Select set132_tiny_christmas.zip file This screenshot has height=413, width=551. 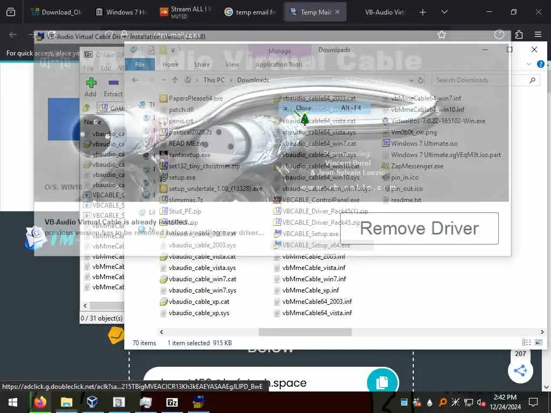[x=200, y=166]
